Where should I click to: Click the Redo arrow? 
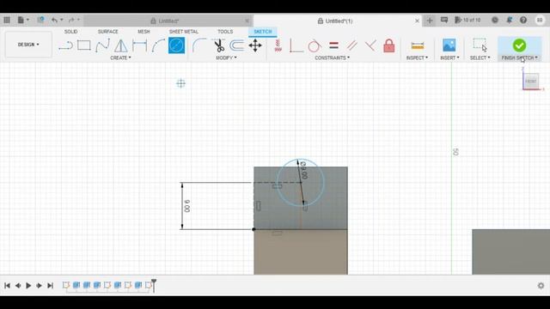(71, 20)
